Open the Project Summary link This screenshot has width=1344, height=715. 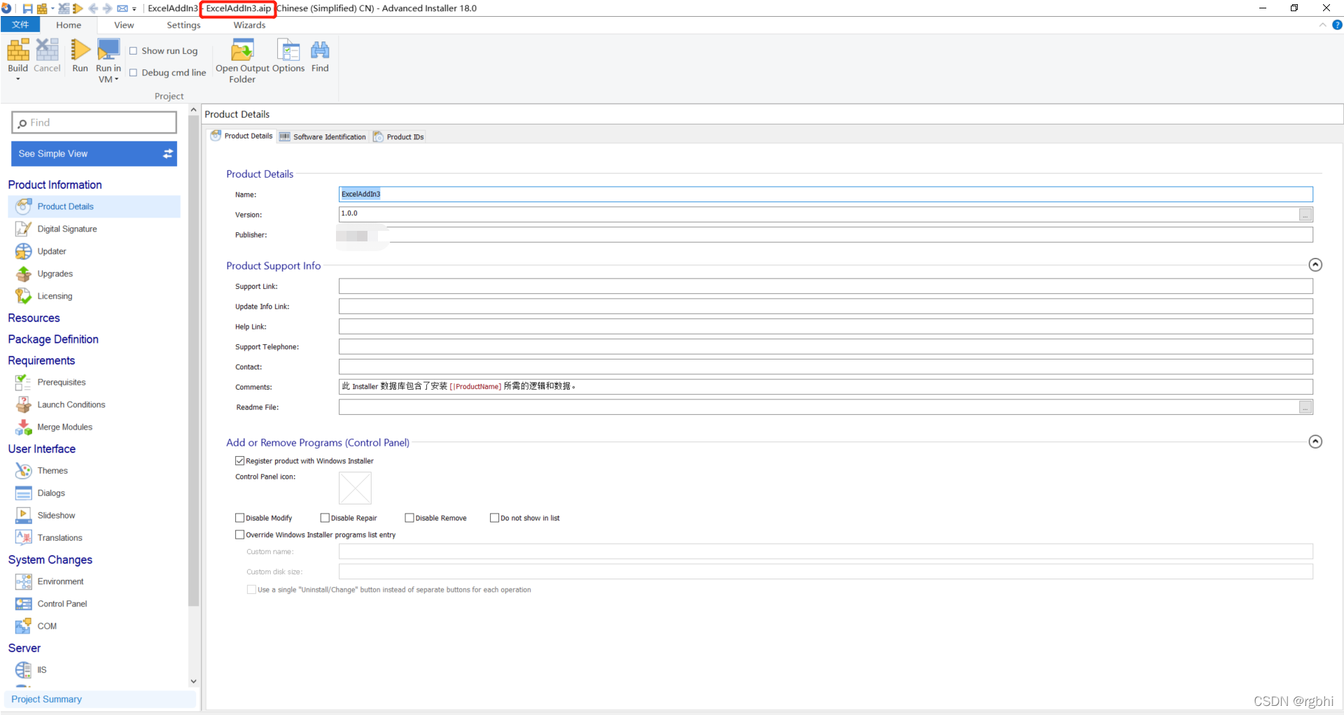(46, 699)
